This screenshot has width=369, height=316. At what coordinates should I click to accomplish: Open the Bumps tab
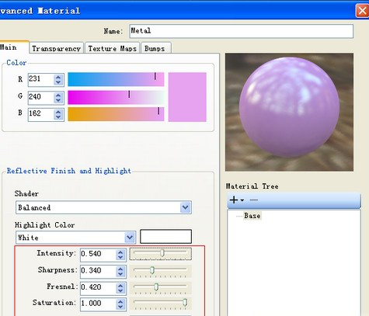point(156,48)
